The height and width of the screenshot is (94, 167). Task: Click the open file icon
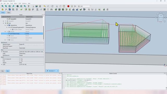pos(37,6)
